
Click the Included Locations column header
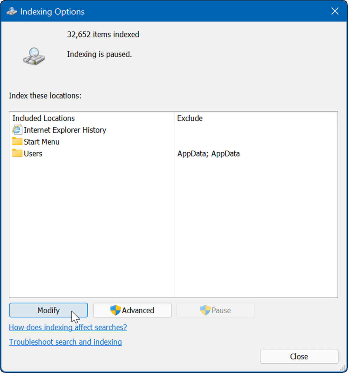(x=43, y=118)
